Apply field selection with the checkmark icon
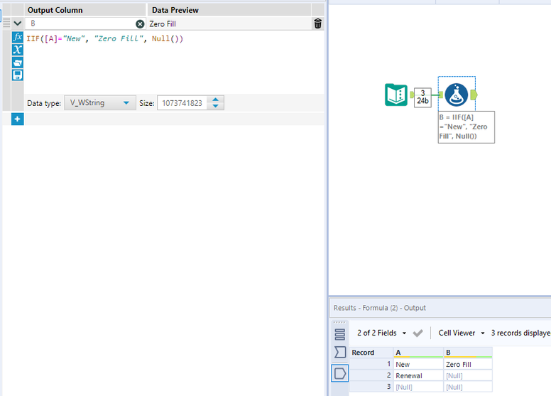The image size is (551, 396). pos(418,333)
